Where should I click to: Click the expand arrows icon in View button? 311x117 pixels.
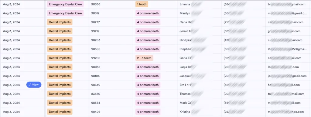coord(30,85)
